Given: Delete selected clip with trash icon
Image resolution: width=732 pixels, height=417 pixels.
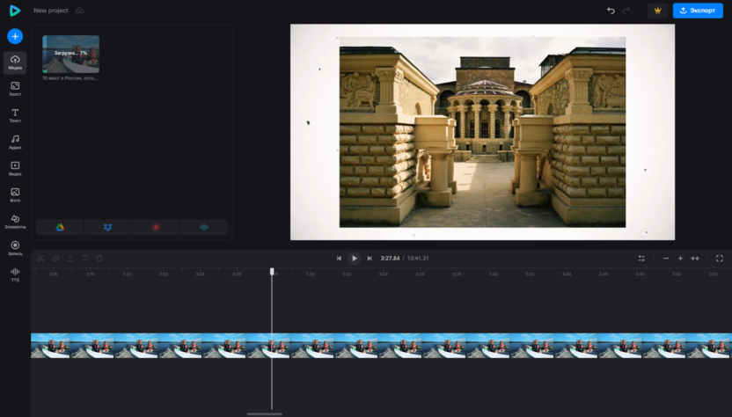Looking at the screenshot, I should [x=99, y=258].
